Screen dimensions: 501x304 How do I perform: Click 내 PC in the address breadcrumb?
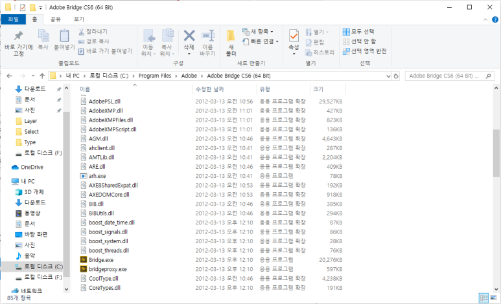coord(73,76)
